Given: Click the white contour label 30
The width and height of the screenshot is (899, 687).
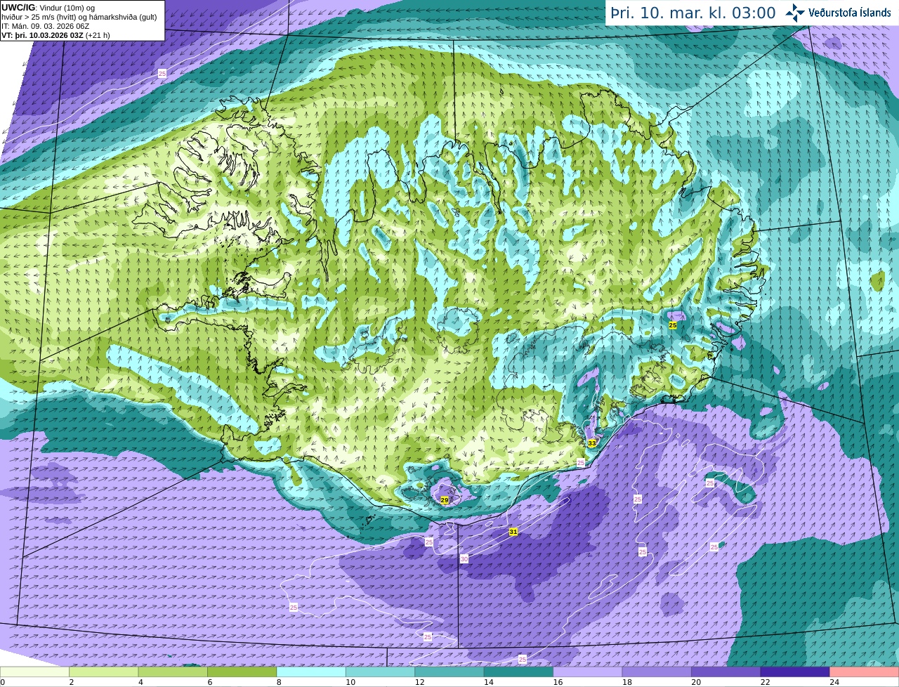Looking at the screenshot, I should click(464, 559).
